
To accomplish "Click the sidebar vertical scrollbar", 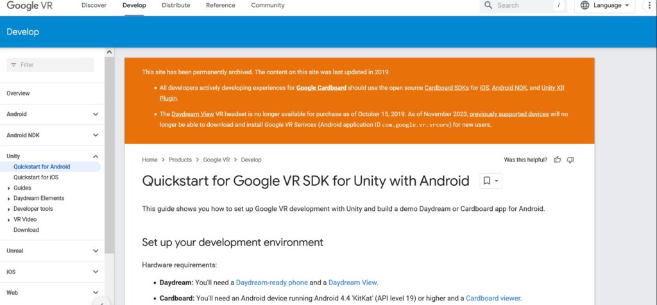I will pos(109,155).
